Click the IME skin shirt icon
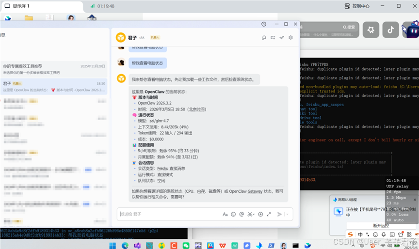The image size is (419, 249). coord(401,234)
